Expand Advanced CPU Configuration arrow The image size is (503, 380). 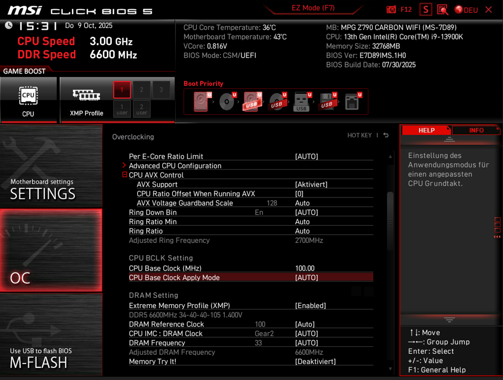pyautogui.click(x=124, y=165)
